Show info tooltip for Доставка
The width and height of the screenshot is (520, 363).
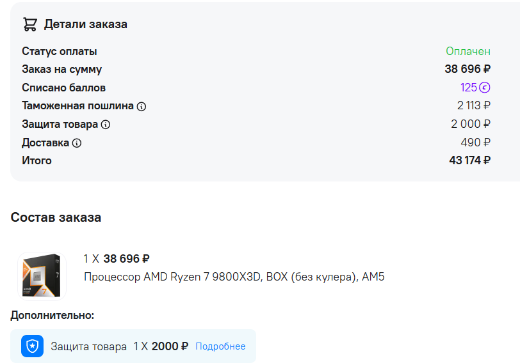coord(77,143)
